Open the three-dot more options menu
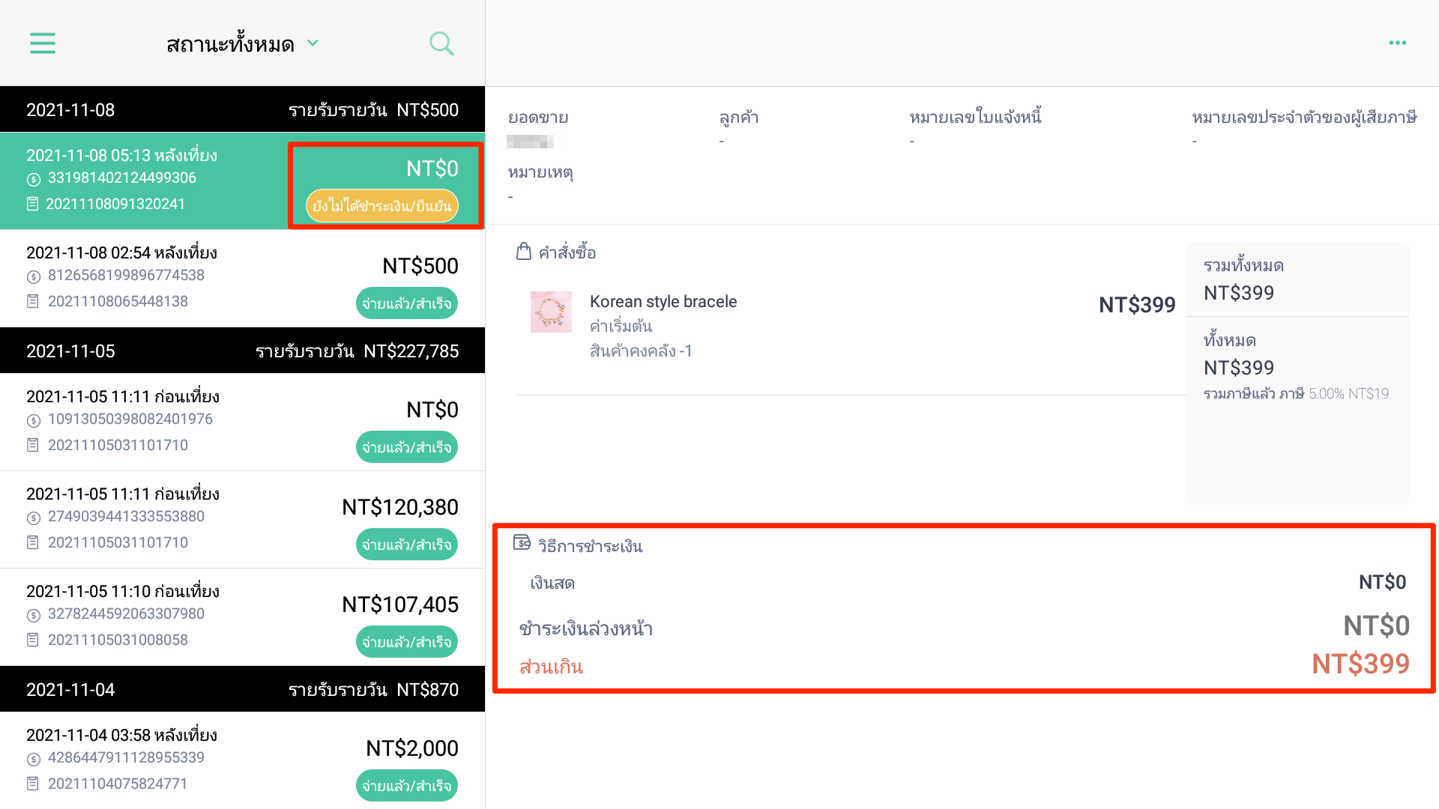Screen dimensions: 1439x809 (x=1398, y=43)
